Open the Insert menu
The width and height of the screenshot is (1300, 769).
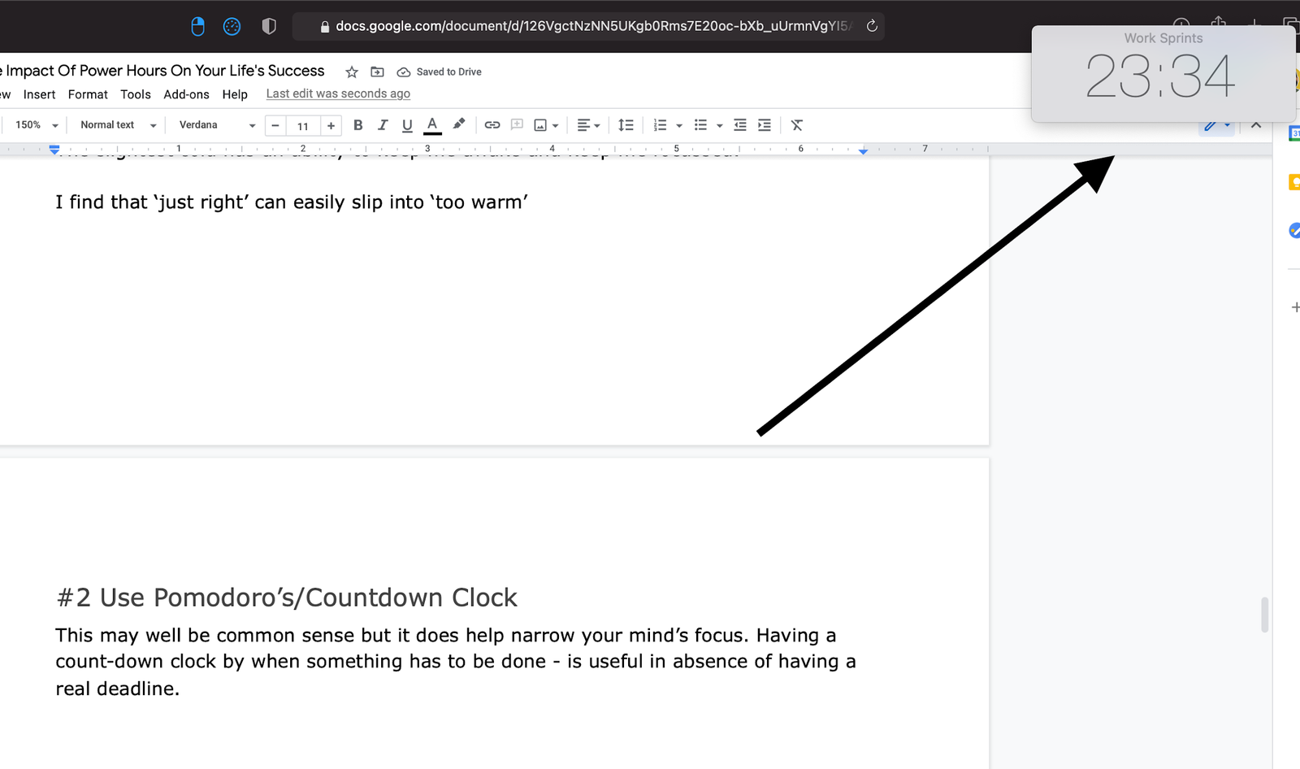tap(39, 94)
